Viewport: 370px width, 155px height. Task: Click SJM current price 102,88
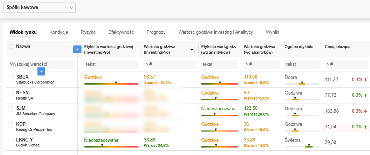pos(331,111)
